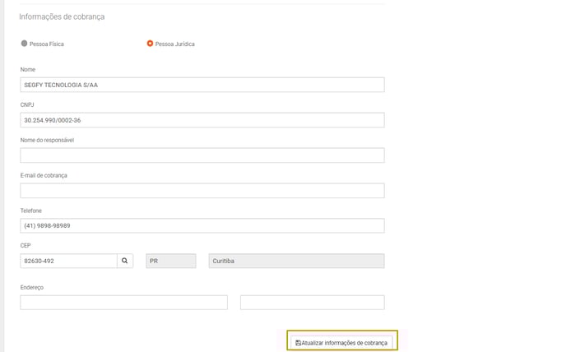This screenshot has height=352, width=566.
Task: Click into the CNPJ input field
Action: pyautogui.click(x=202, y=120)
